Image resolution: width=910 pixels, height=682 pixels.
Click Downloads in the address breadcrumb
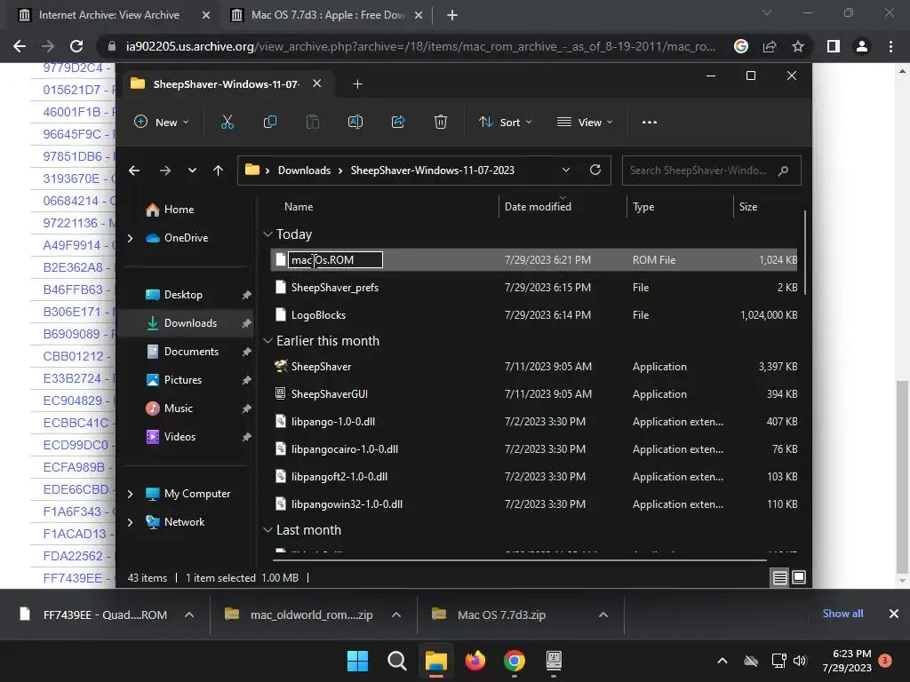(x=304, y=170)
